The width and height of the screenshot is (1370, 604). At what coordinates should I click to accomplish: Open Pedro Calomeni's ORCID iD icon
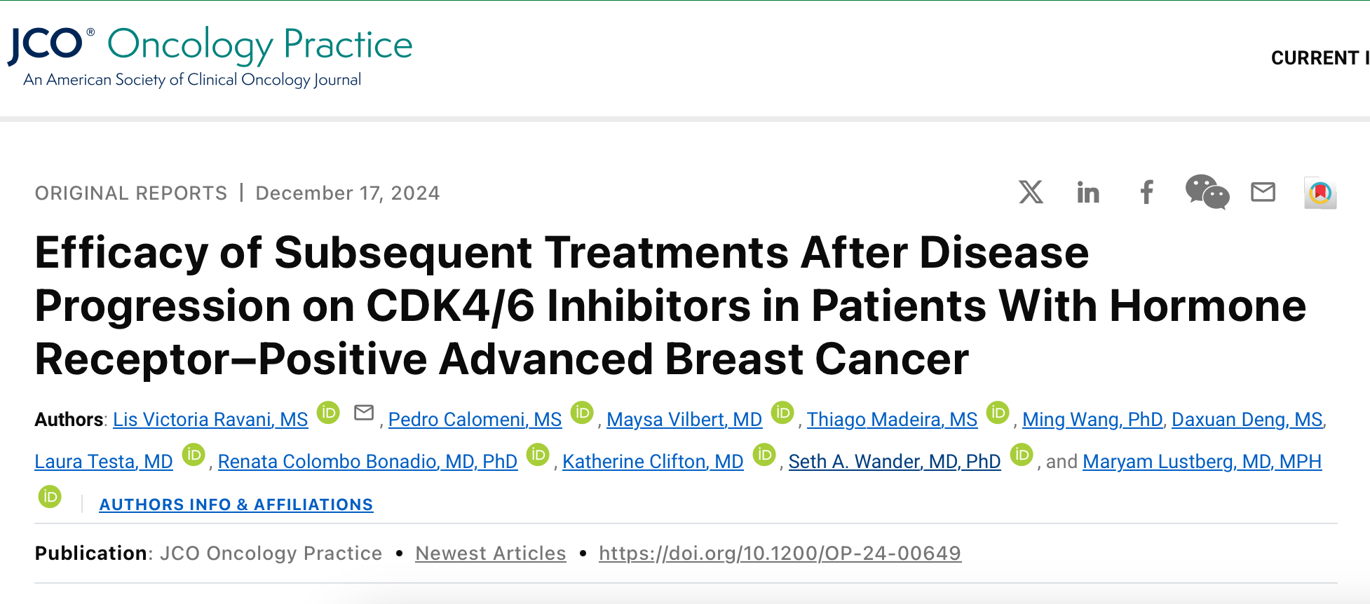(582, 413)
